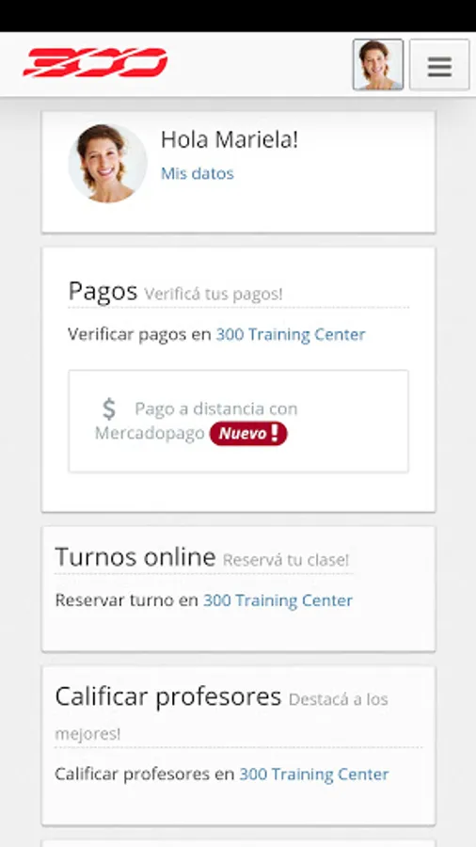476x847 pixels.
Task: Tap the 300 logo in header
Action: 95,63
